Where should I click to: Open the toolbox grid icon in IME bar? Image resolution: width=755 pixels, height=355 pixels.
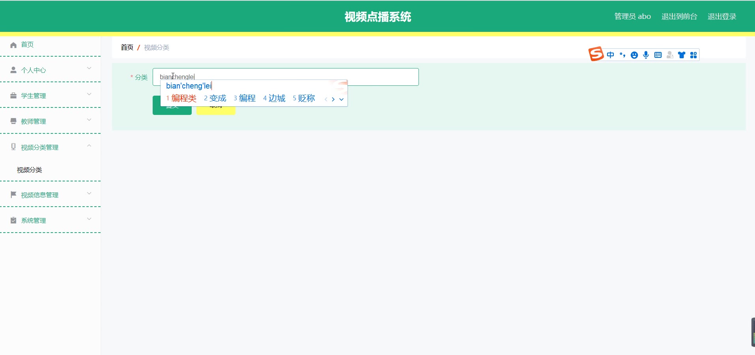point(693,55)
